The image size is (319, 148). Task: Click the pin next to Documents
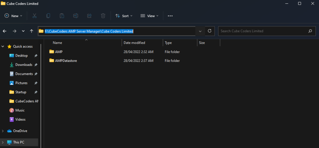pos(36,74)
